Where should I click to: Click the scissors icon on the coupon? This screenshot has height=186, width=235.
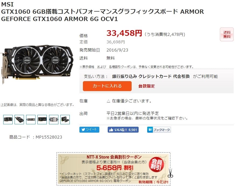click(x=170, y=173)
